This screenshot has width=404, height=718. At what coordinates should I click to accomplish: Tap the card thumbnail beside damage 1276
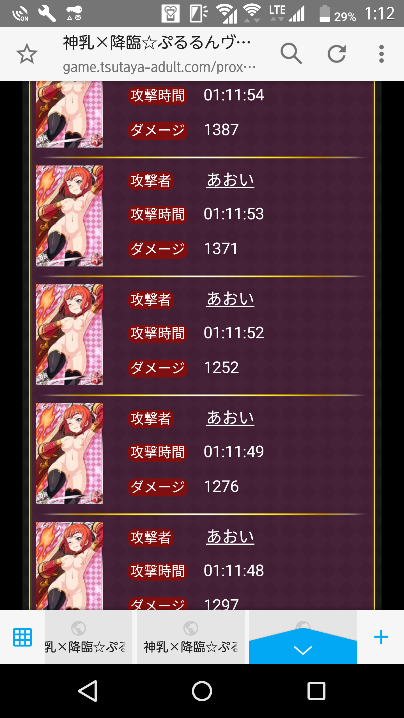pyautogui.click(x=70, y=454)
